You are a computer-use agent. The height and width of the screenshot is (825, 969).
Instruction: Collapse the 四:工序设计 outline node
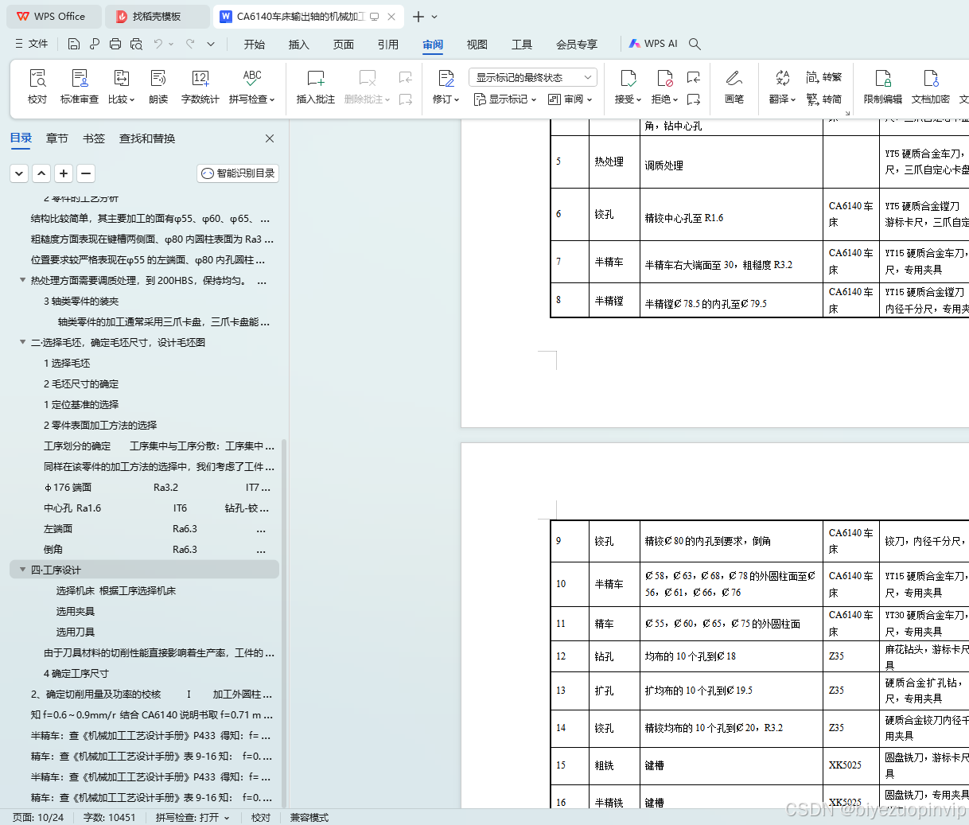(x=22, y=570)
